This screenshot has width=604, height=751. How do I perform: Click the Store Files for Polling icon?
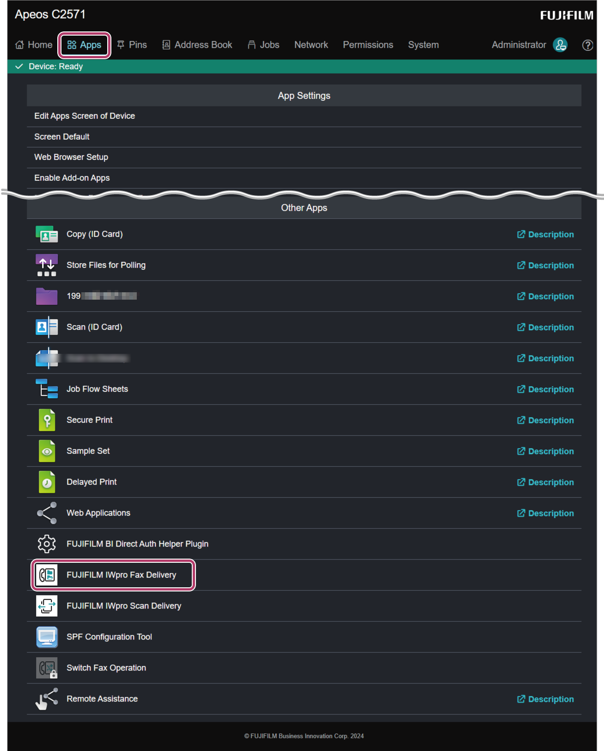coord(47,265)
